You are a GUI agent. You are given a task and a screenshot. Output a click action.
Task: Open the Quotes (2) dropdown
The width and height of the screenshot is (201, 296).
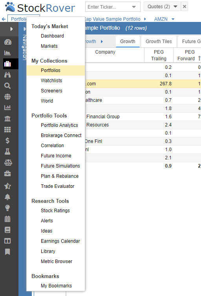click(x=162, y=7)
